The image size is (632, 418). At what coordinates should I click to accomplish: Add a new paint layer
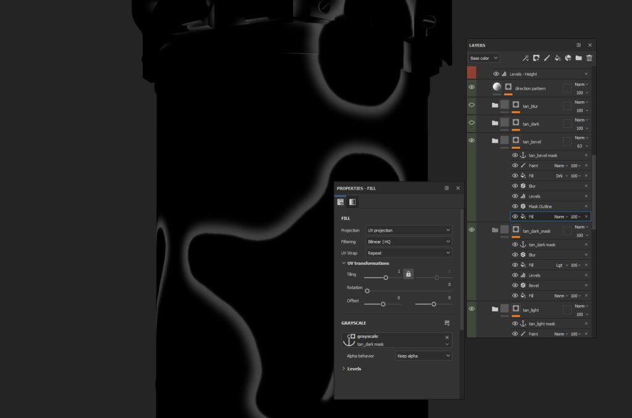(x=547, y=58)
